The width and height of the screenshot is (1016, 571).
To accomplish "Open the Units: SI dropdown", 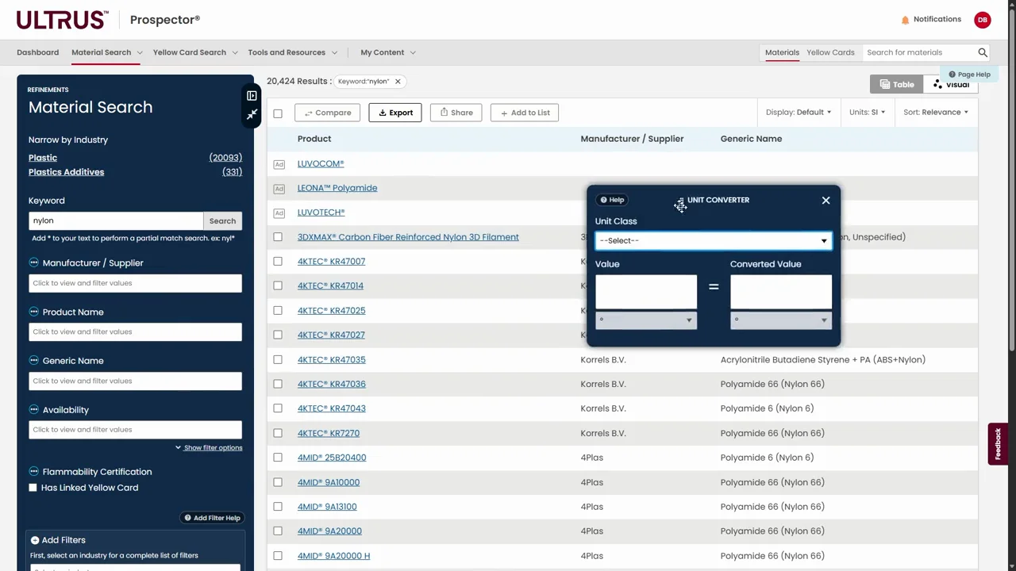I will (867, 112).
